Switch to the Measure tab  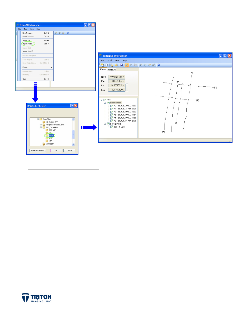tap(112, 70)
